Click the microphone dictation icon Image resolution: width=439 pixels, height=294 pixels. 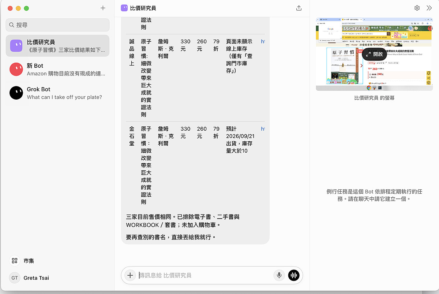pos(279,275)
